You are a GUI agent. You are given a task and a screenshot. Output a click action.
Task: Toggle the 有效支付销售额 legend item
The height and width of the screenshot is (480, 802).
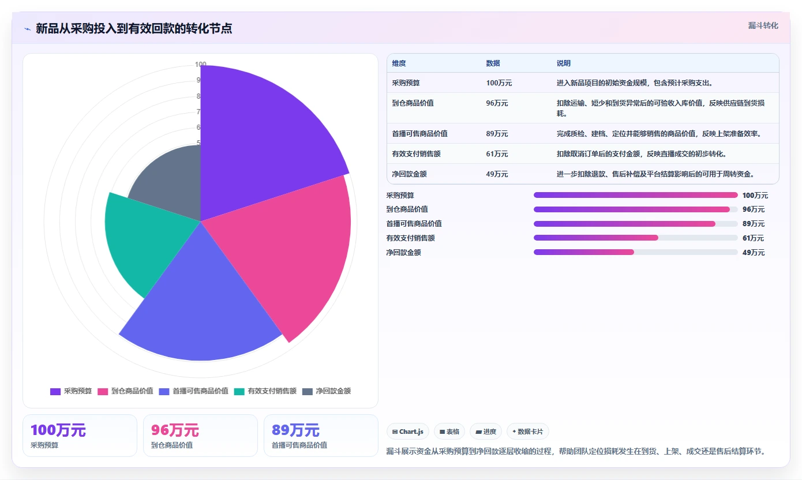pyautogui.click(x=265, y=391)
